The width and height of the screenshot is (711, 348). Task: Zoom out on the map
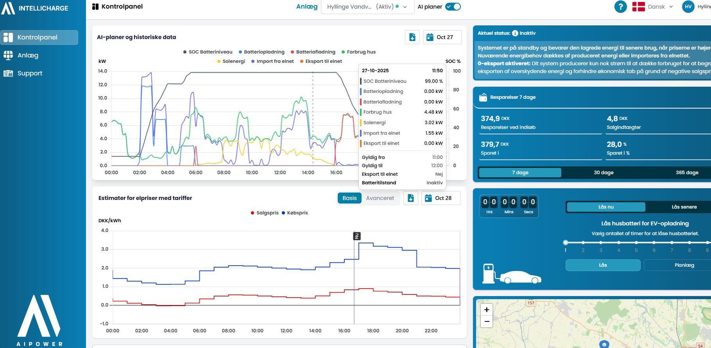pyautogui.click(x=487, y=322)
